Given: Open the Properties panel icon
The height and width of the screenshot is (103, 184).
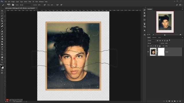Looking at the screenshot, I should 144,16.
